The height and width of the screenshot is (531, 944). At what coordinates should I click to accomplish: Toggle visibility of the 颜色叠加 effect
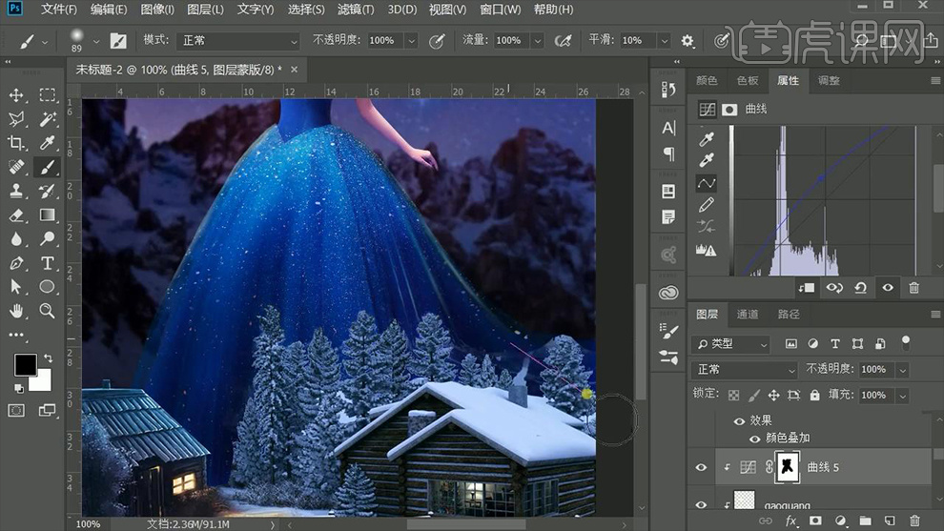tap(755, 439)
